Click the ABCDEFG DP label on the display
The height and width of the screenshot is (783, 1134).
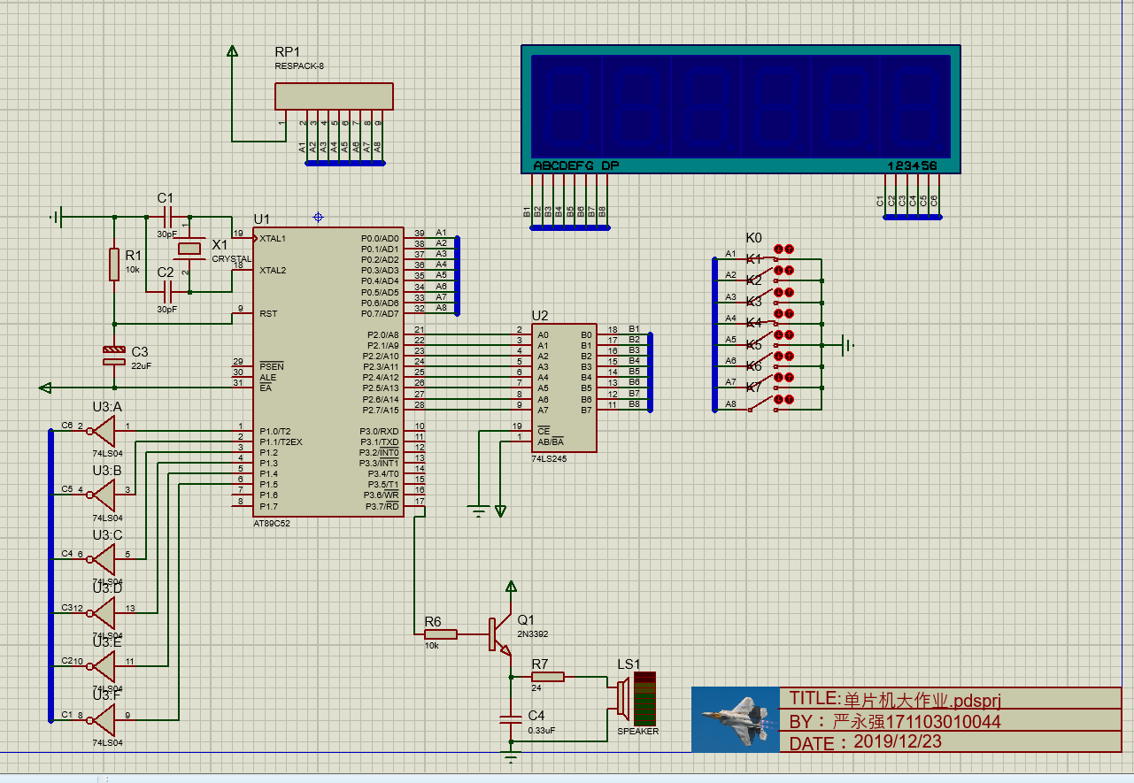pos(576,165)
